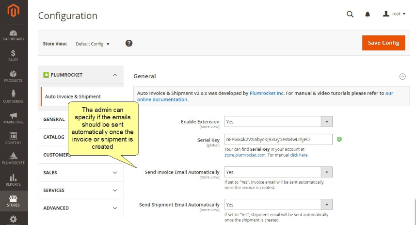Open the root user account menu
This screenshot has height=225, width=416.
(394, 14)
